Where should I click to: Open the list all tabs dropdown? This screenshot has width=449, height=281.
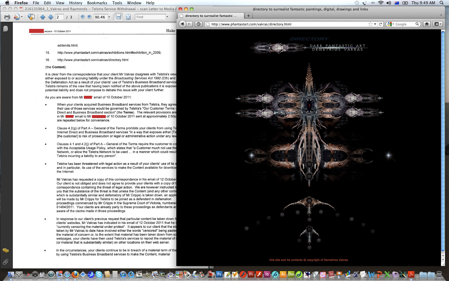pyautogui.click(x=441, y=16)
